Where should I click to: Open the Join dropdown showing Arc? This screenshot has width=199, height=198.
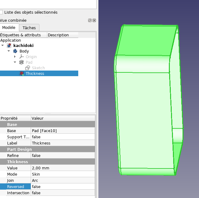(63, 181)
